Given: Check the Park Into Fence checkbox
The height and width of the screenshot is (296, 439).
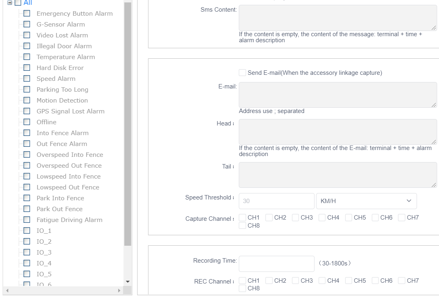Looking at the screenshot, I should click(x=27, y=198).
